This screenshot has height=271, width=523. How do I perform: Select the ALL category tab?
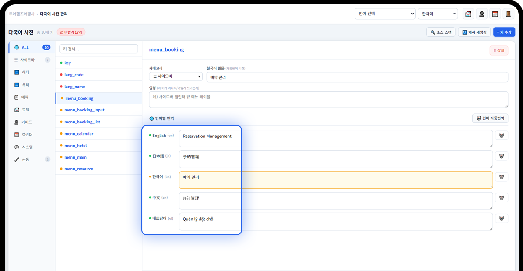[x=25, y=47]
